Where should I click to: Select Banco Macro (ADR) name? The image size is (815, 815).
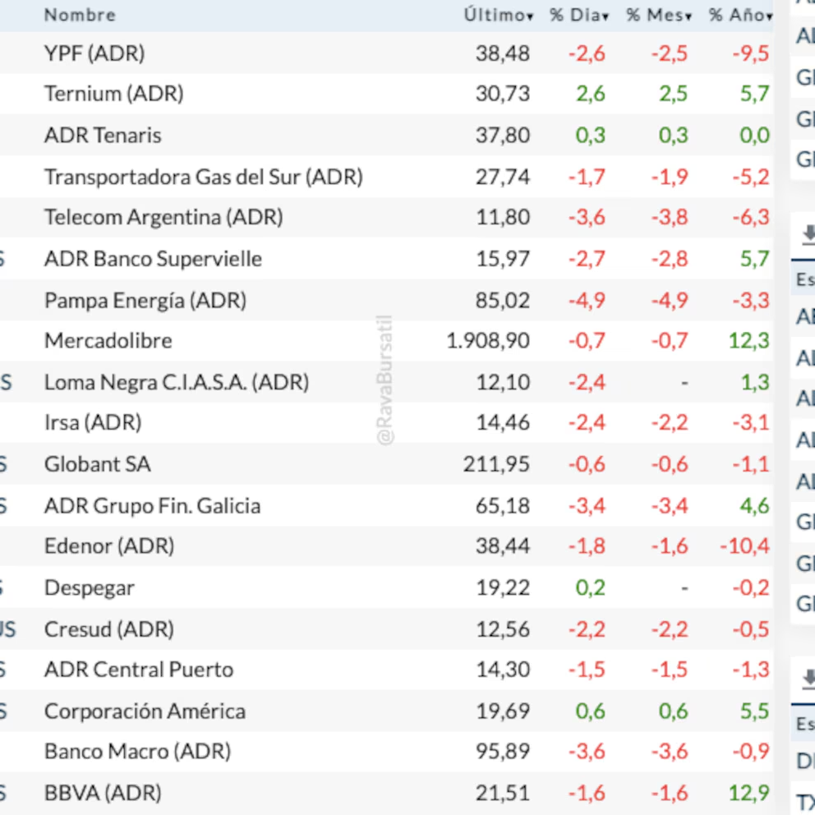coord(138,752)
